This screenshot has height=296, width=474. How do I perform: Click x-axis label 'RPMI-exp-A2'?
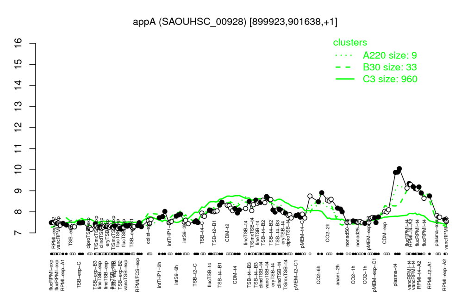coord(444,275)
